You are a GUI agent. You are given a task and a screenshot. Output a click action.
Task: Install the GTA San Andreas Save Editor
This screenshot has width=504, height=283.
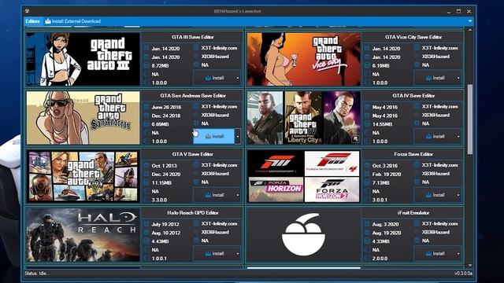pyautogui.click(x=214, y=136)
